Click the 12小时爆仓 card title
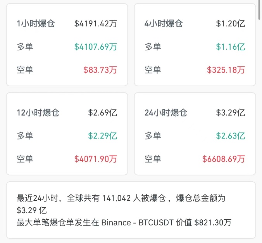The image size is (262, 243). click(38, 113)
